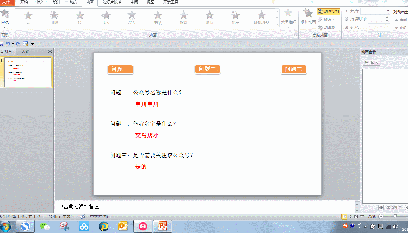Viewport: 408px width, 233px height.
Task: Click the orange 问题二 button on slide
Action: [207, 69]
